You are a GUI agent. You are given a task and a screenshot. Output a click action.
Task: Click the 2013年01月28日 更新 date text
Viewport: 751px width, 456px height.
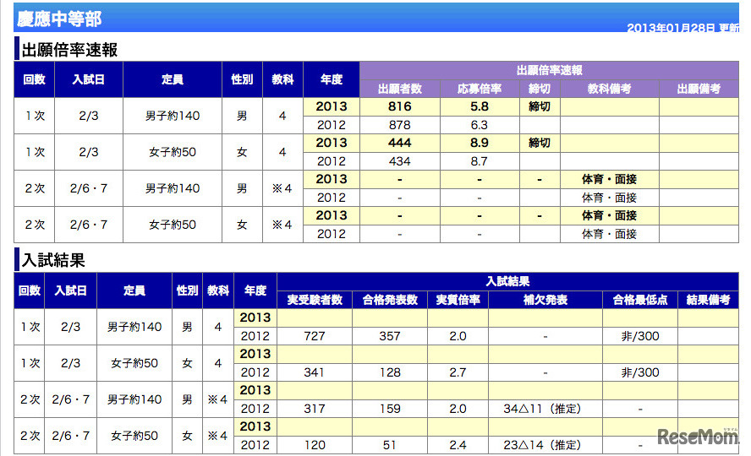pos(683,28)
